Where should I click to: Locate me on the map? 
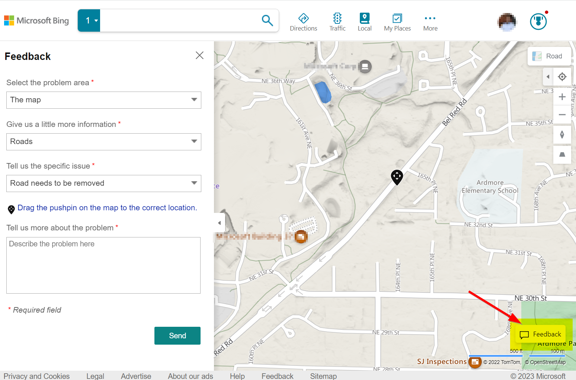pyautogui.click(x=562, y=77)
